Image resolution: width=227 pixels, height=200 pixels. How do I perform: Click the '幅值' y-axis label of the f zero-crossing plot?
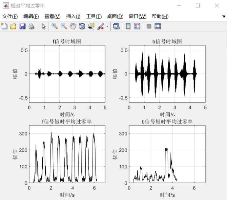(15, 154)
